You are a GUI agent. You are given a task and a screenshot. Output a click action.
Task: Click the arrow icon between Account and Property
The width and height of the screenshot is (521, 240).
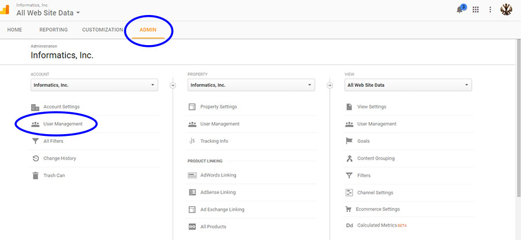173,86
